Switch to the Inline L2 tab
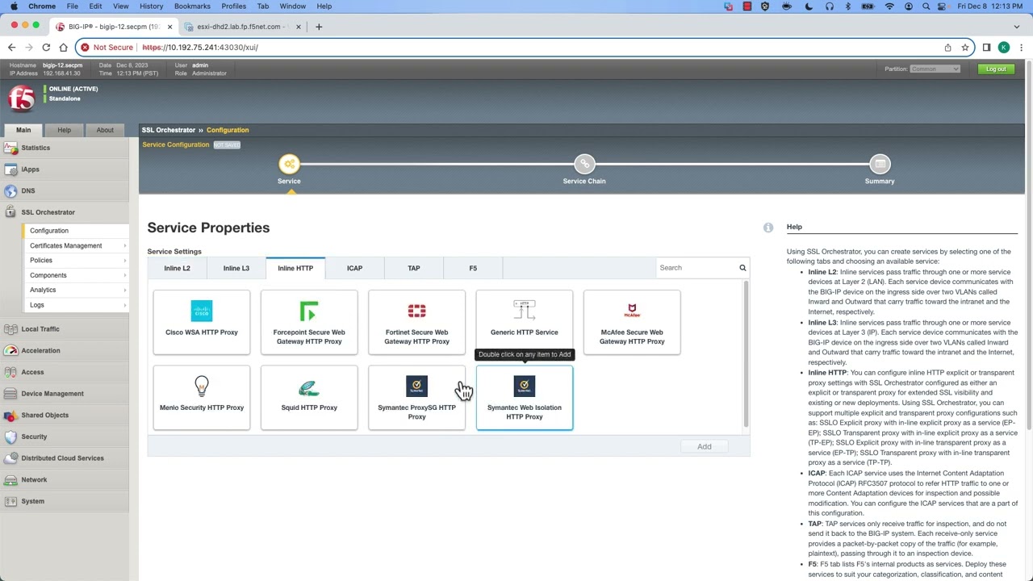This screenshot has height=581, width=1033. [x=177, y=268]
